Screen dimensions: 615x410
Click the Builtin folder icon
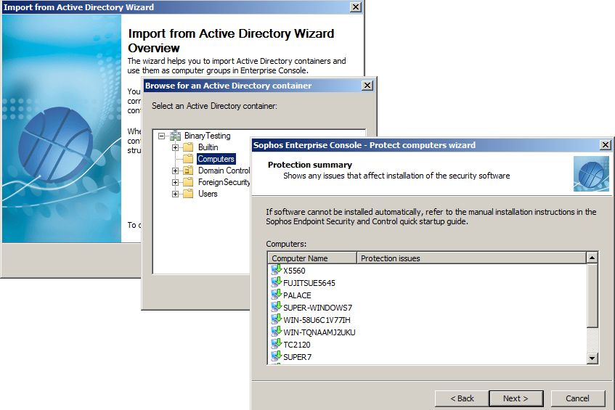point(188,147)
